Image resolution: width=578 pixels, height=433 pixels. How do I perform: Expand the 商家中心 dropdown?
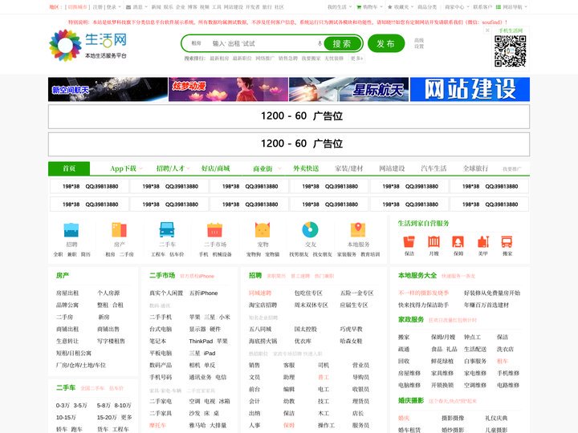point(457,7)
